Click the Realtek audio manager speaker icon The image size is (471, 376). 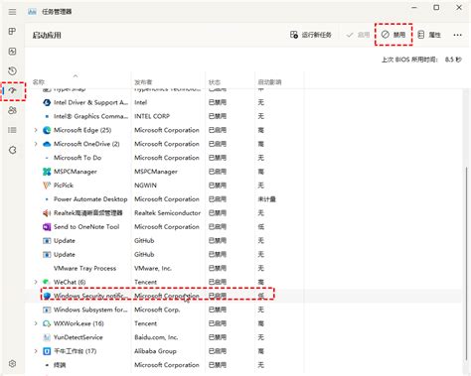[47, 213]
